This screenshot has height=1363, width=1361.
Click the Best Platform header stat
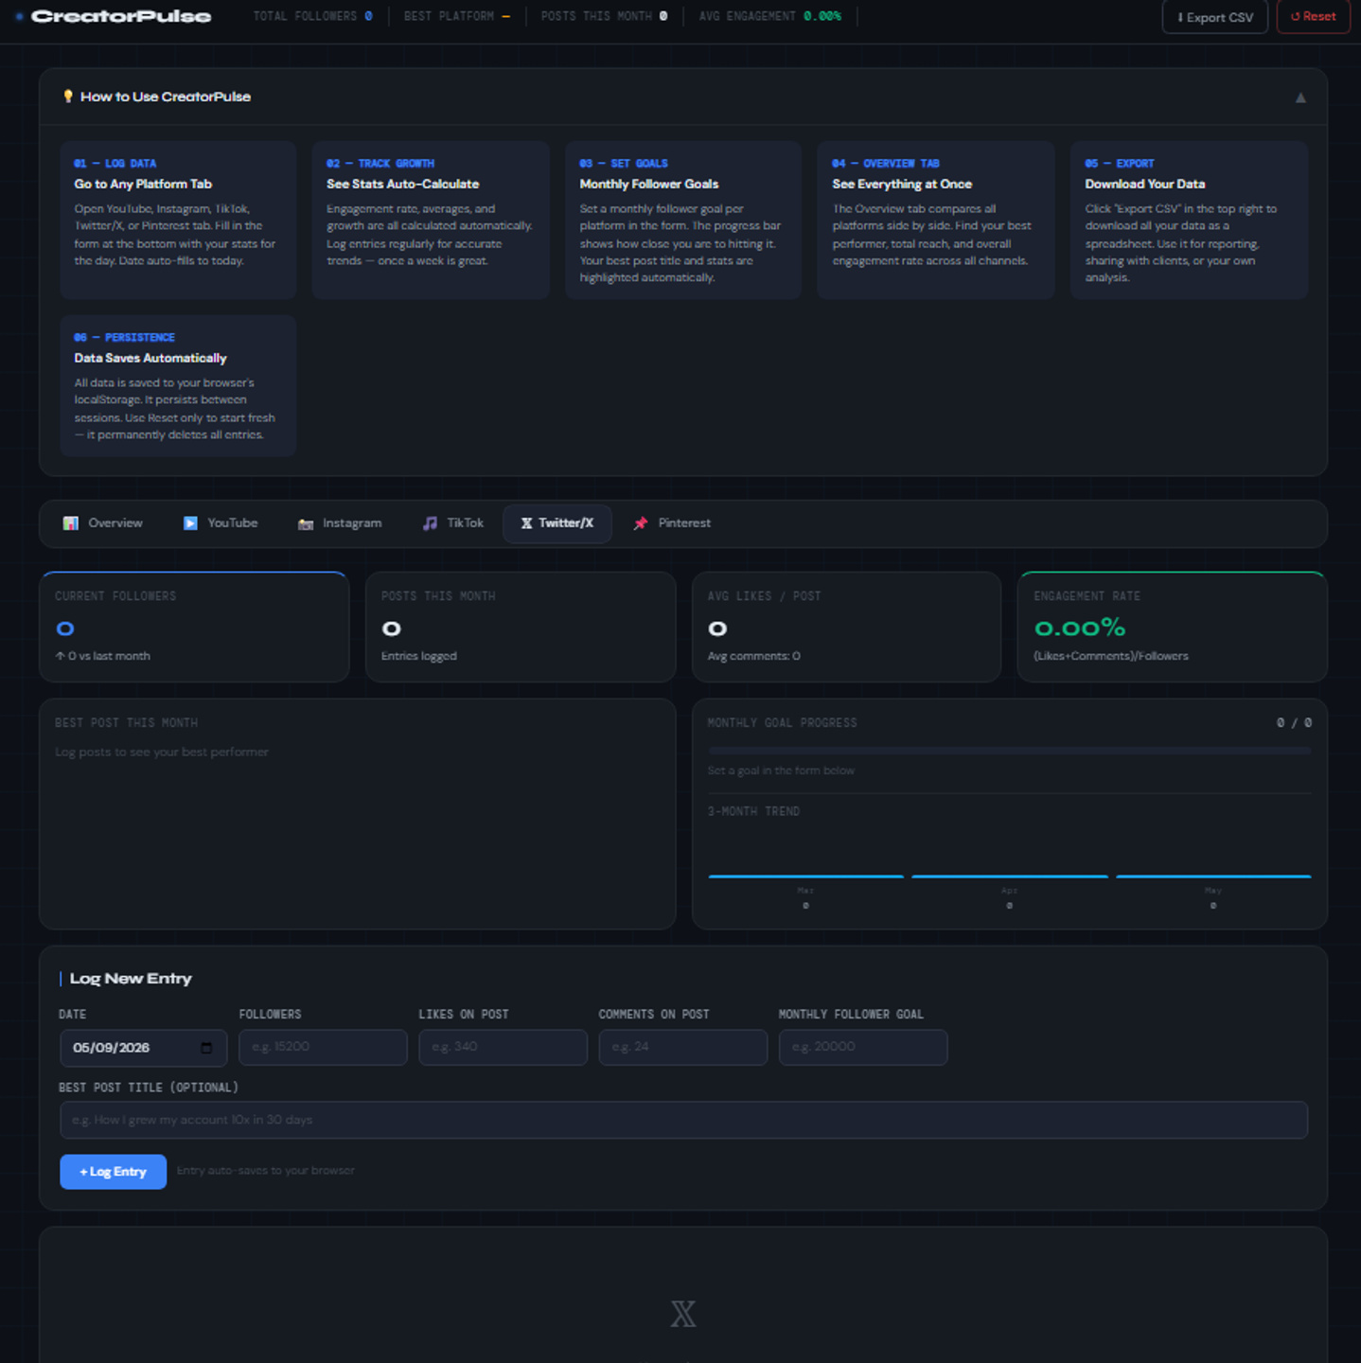457,16
